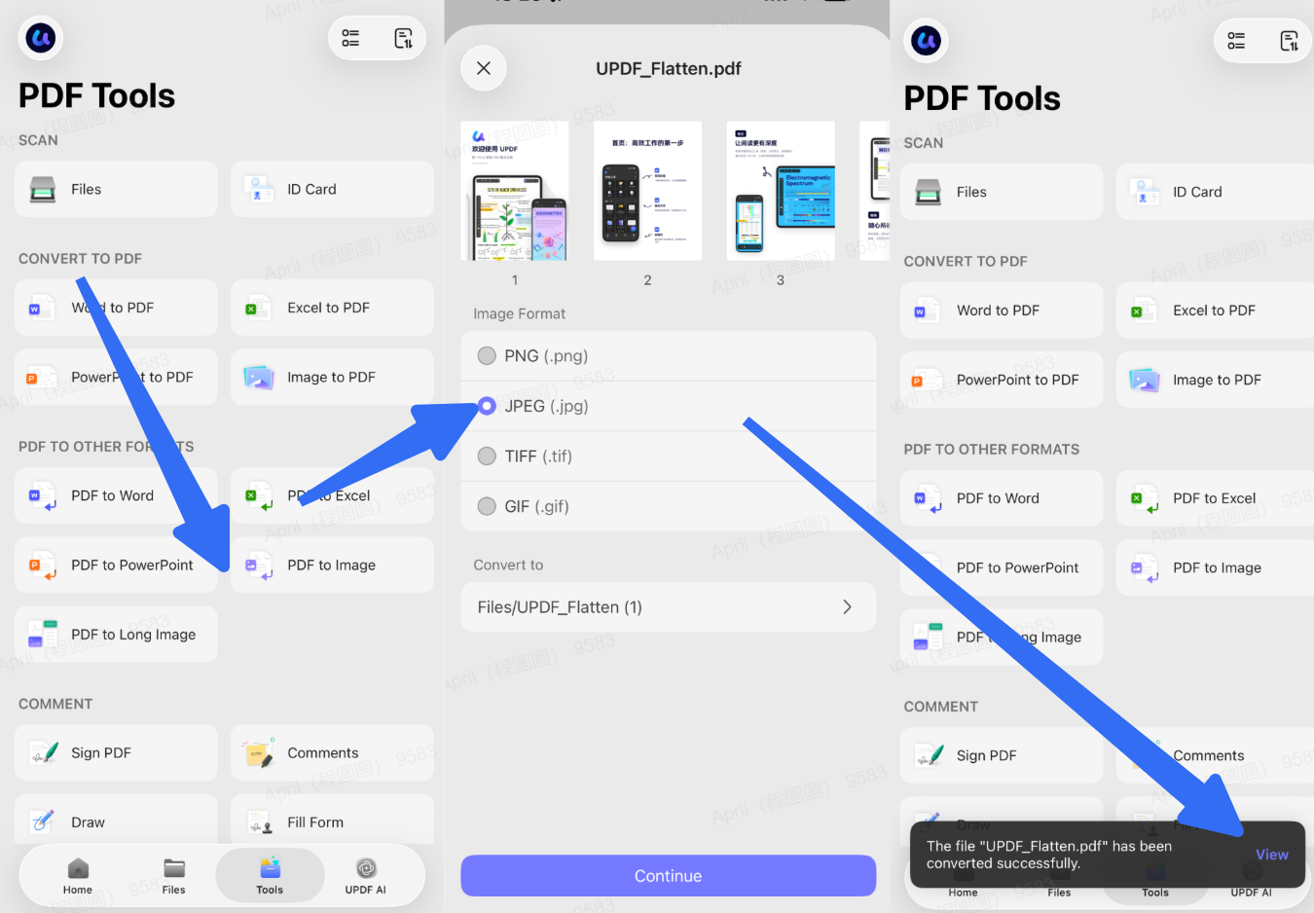
Task: Tap View in the success notification
Action: pos(1271,855)
